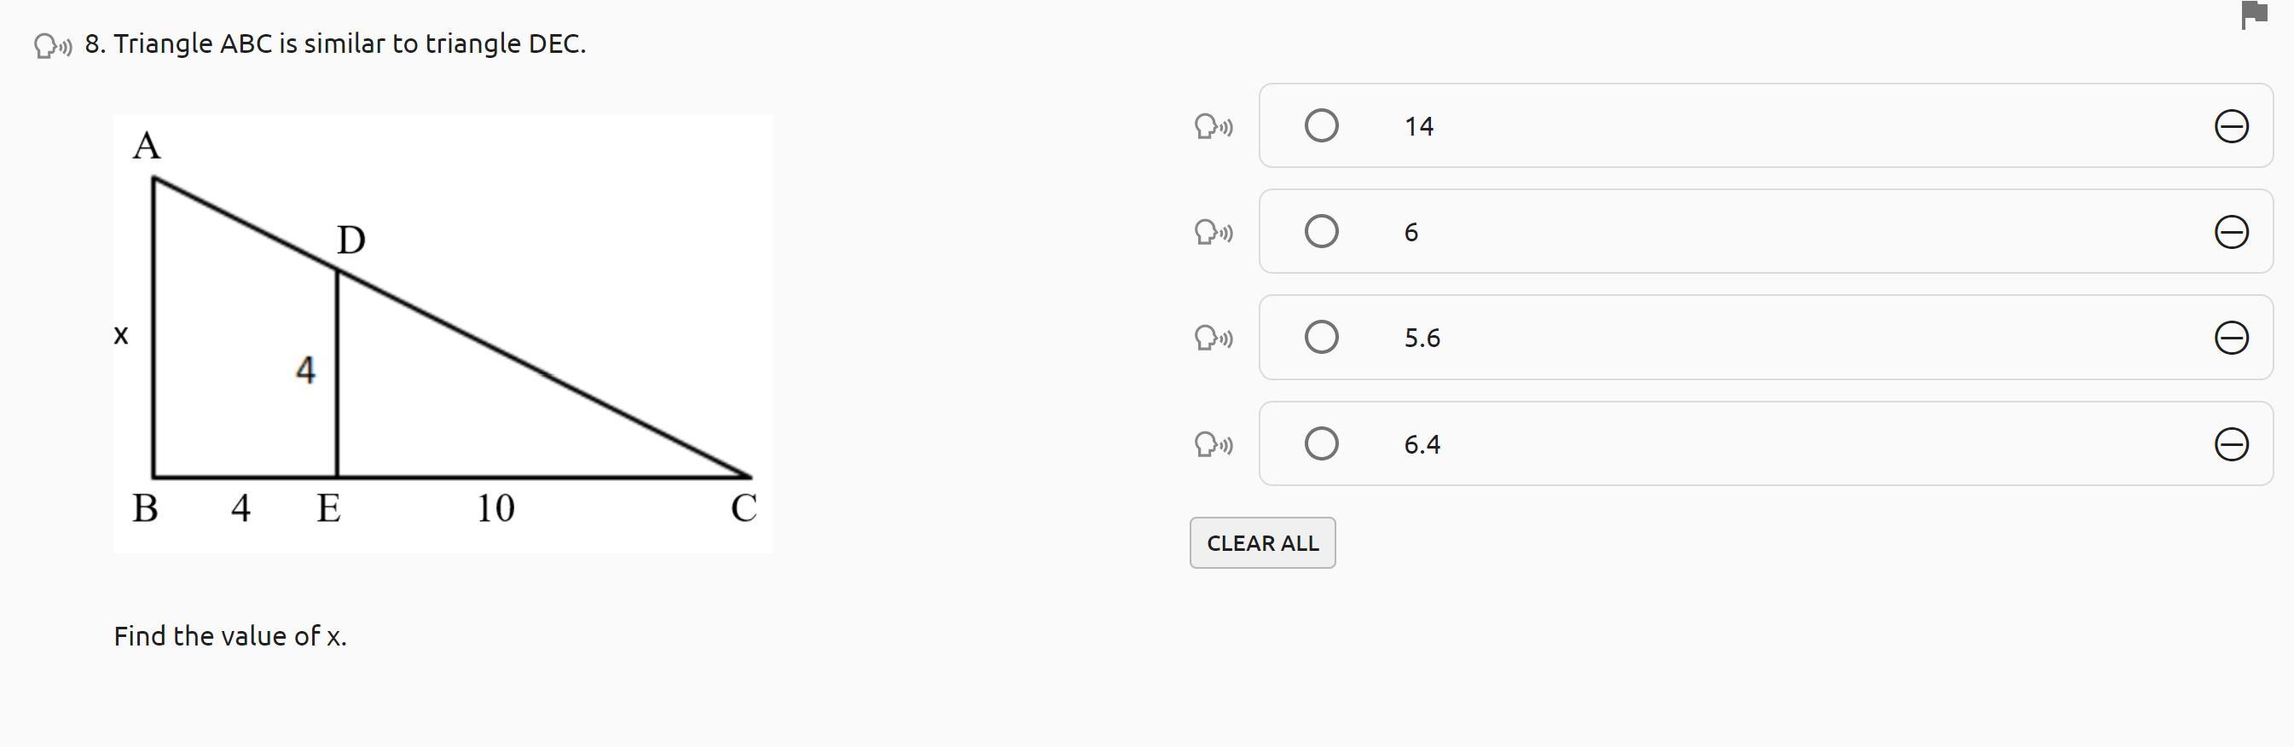
Task: Cross out answer choice 5.6
Action: (2231, 339)
